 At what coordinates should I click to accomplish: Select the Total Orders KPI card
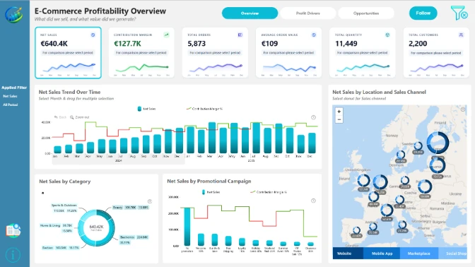click(x=215, y=53)
